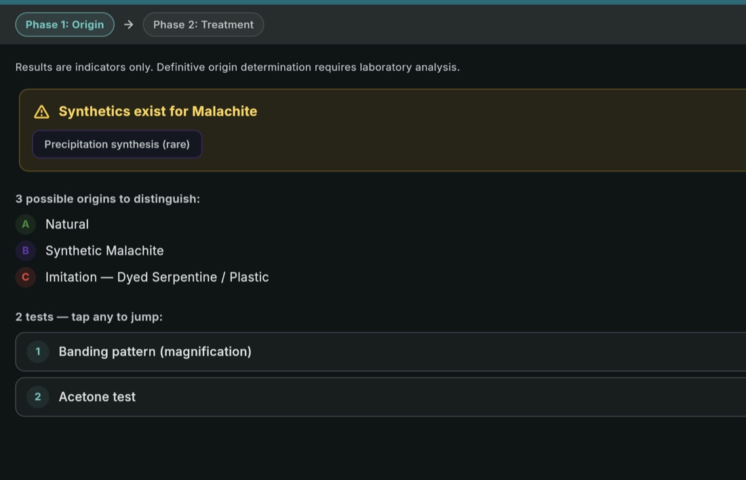Click the laboratory analysis disclaimer text

pyautogui.click(x=237, y=66)
